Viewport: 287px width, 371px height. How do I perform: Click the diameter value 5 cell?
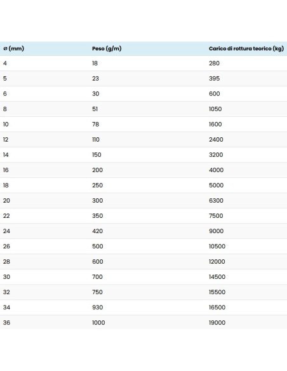(x=5, y=79)
